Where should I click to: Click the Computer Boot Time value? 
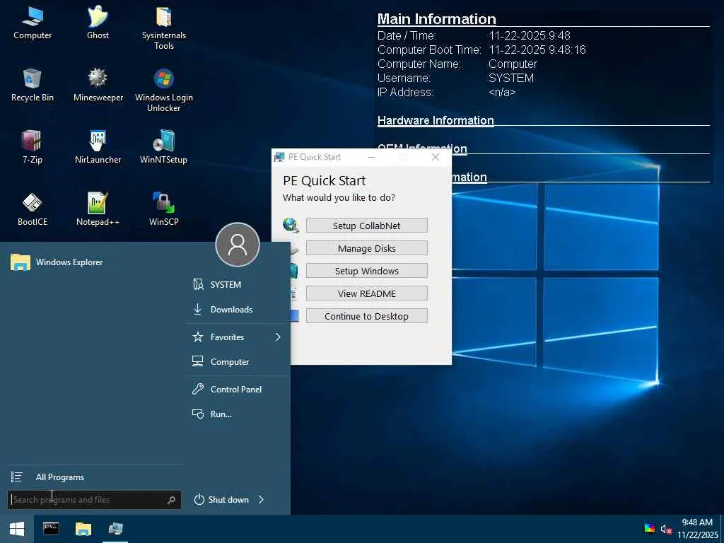[x=537, y=50]
